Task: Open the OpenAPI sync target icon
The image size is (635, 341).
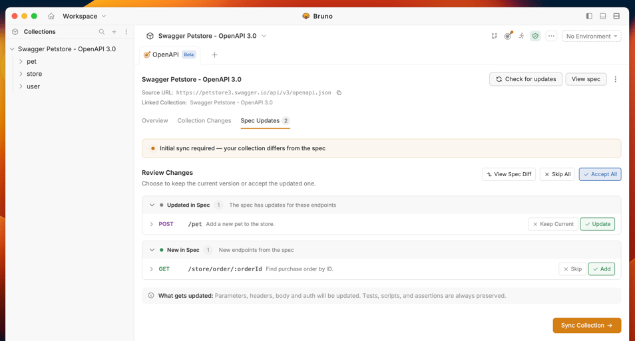Action: [508, 36]
